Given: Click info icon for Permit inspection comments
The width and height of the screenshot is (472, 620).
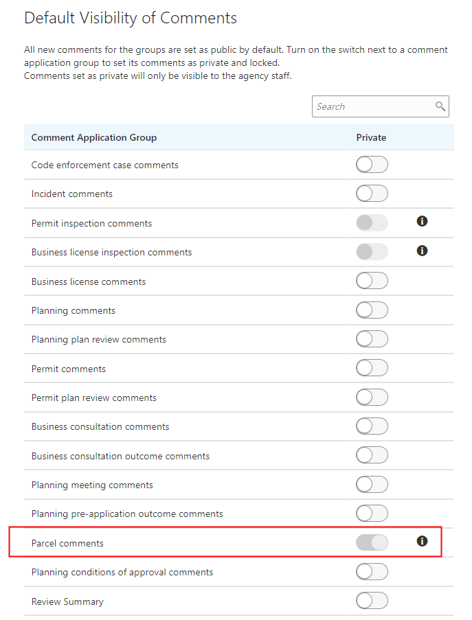Looking at the screenshot, I should click(423, 221).
